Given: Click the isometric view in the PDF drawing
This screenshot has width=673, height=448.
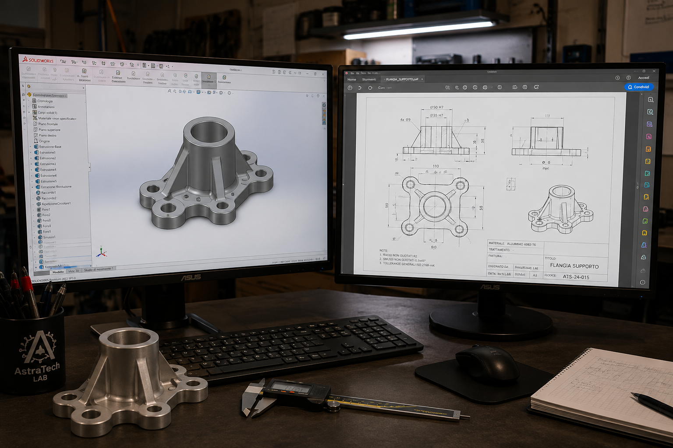Looking at the screenshot, I should pyautogui.click(x=561, y=210).
